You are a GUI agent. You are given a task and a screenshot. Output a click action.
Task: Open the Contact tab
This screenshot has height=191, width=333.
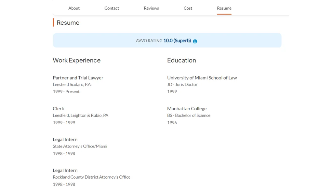[112, 8]
